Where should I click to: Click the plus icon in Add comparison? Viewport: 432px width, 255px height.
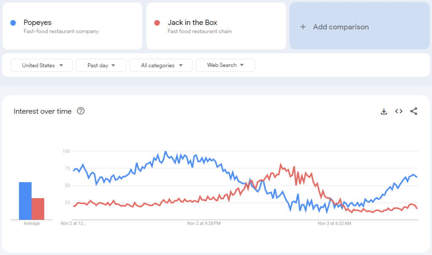tap(303, 27)
